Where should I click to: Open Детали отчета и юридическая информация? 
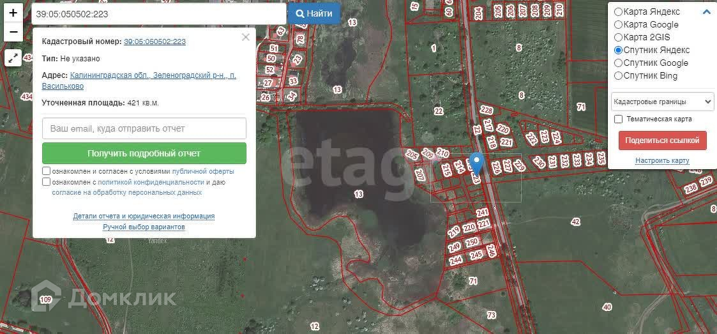144,216
